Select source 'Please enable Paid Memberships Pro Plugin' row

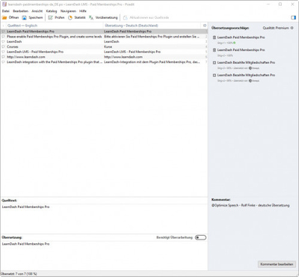(55, 37)
